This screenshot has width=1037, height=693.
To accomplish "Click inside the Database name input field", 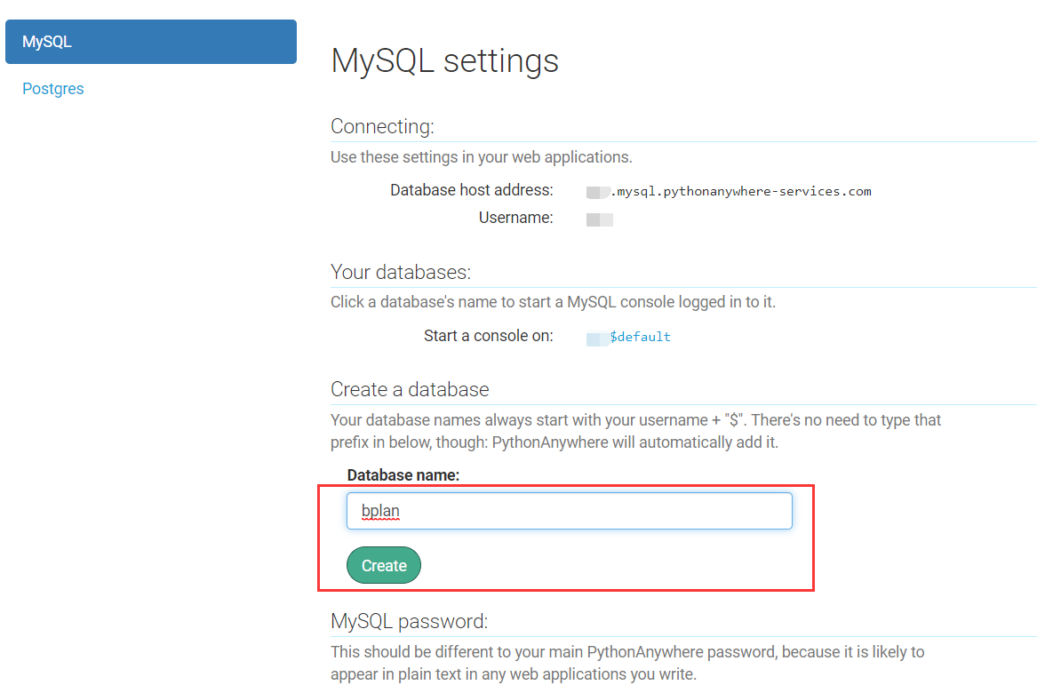I will [569, 510].
